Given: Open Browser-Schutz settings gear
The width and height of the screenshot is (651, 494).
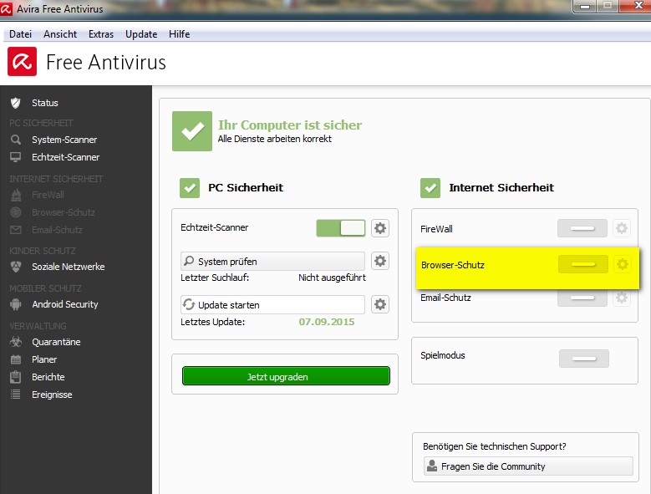Looking at the screenshot, I should point(622,264).
